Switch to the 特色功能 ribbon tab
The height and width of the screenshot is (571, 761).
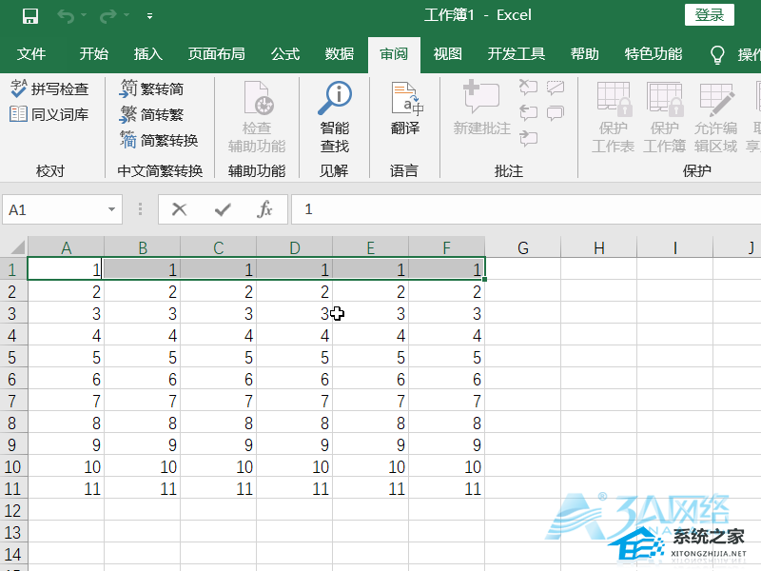654,53
